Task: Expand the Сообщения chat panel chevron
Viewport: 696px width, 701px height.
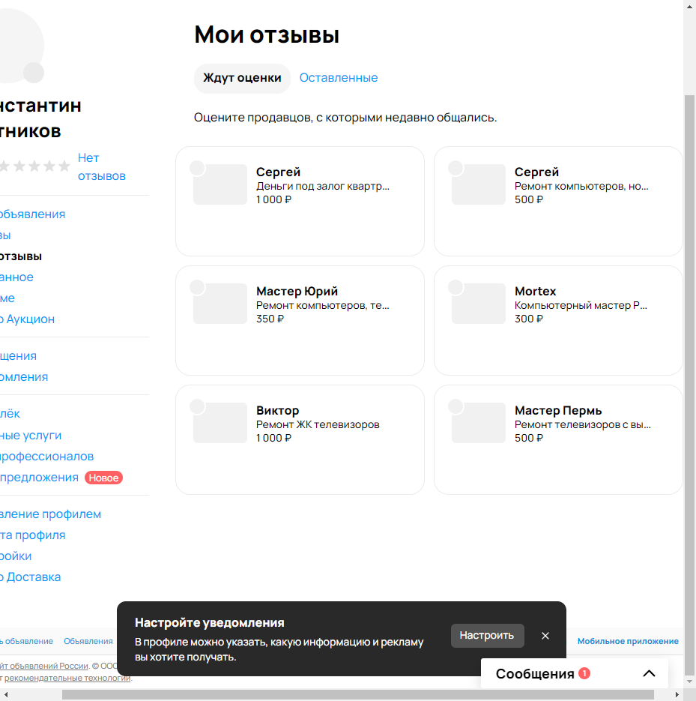Action: coord(649,673)
